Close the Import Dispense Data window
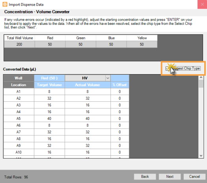 click(202, 4)
